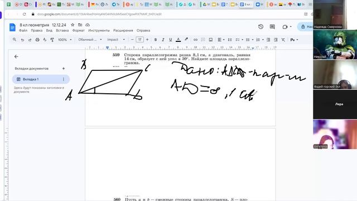Open options for Вкладка 1
The height and width of the screenshot is (201, 357).
tap(64, 79)
